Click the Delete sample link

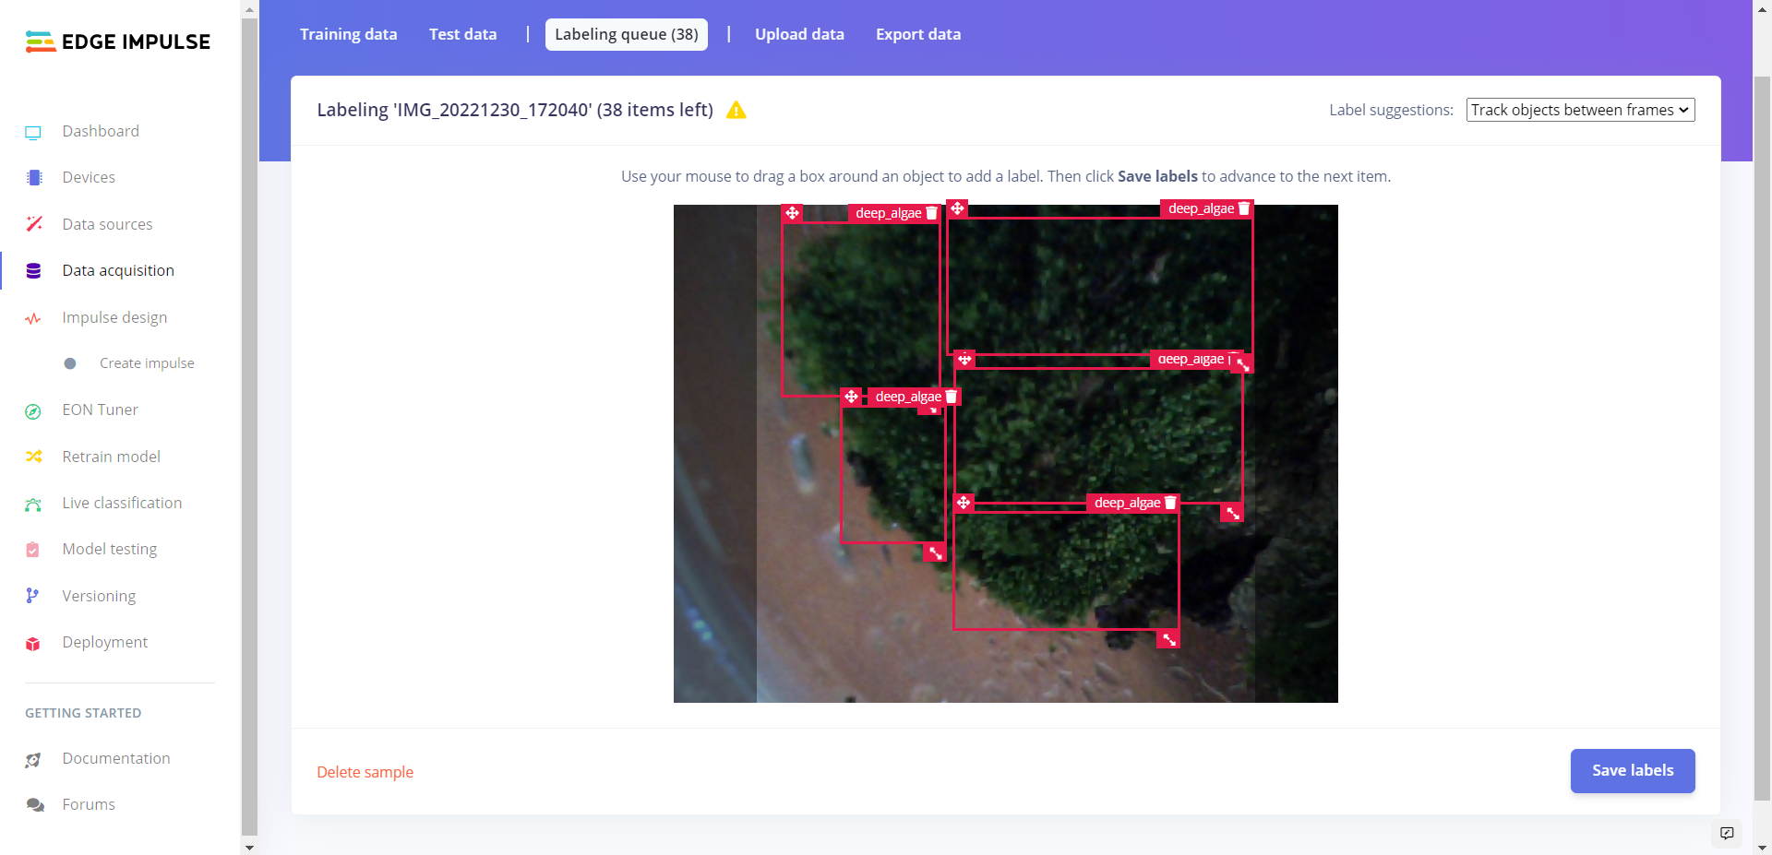[365, 772]
